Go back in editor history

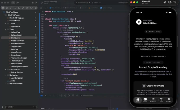(45, 8)
